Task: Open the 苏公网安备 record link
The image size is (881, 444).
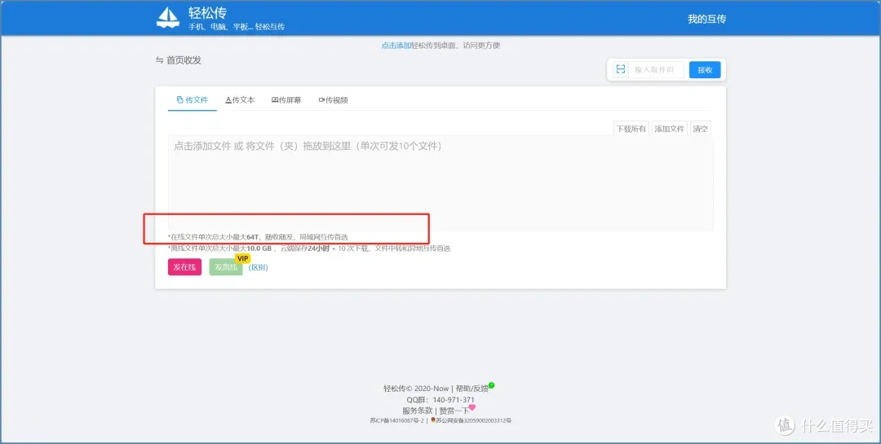Action: pos(474,420)
